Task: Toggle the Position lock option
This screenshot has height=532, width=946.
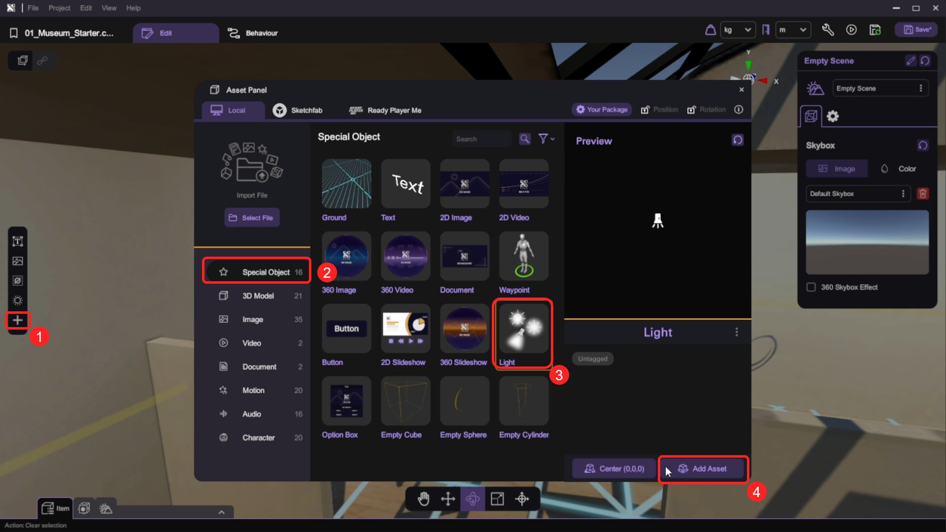Action: click(659, 109)
